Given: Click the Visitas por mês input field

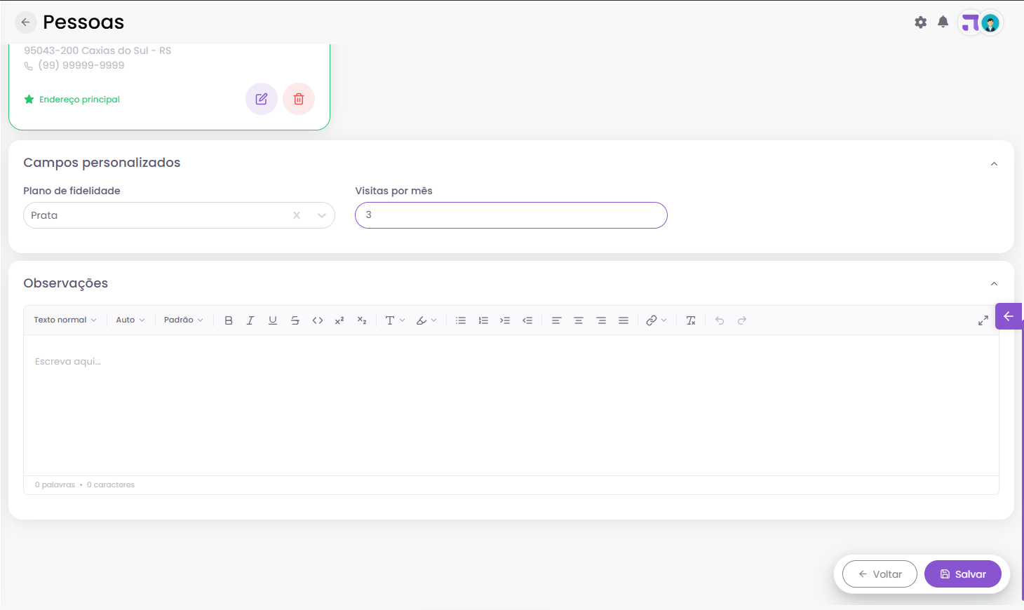Looking at the screenshot, I should pyautogui.click(x=511, y=215).
